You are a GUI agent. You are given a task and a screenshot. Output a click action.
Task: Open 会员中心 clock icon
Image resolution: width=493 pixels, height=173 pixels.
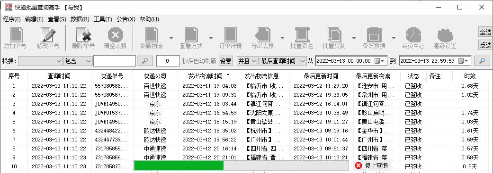[x=413, y=34]
